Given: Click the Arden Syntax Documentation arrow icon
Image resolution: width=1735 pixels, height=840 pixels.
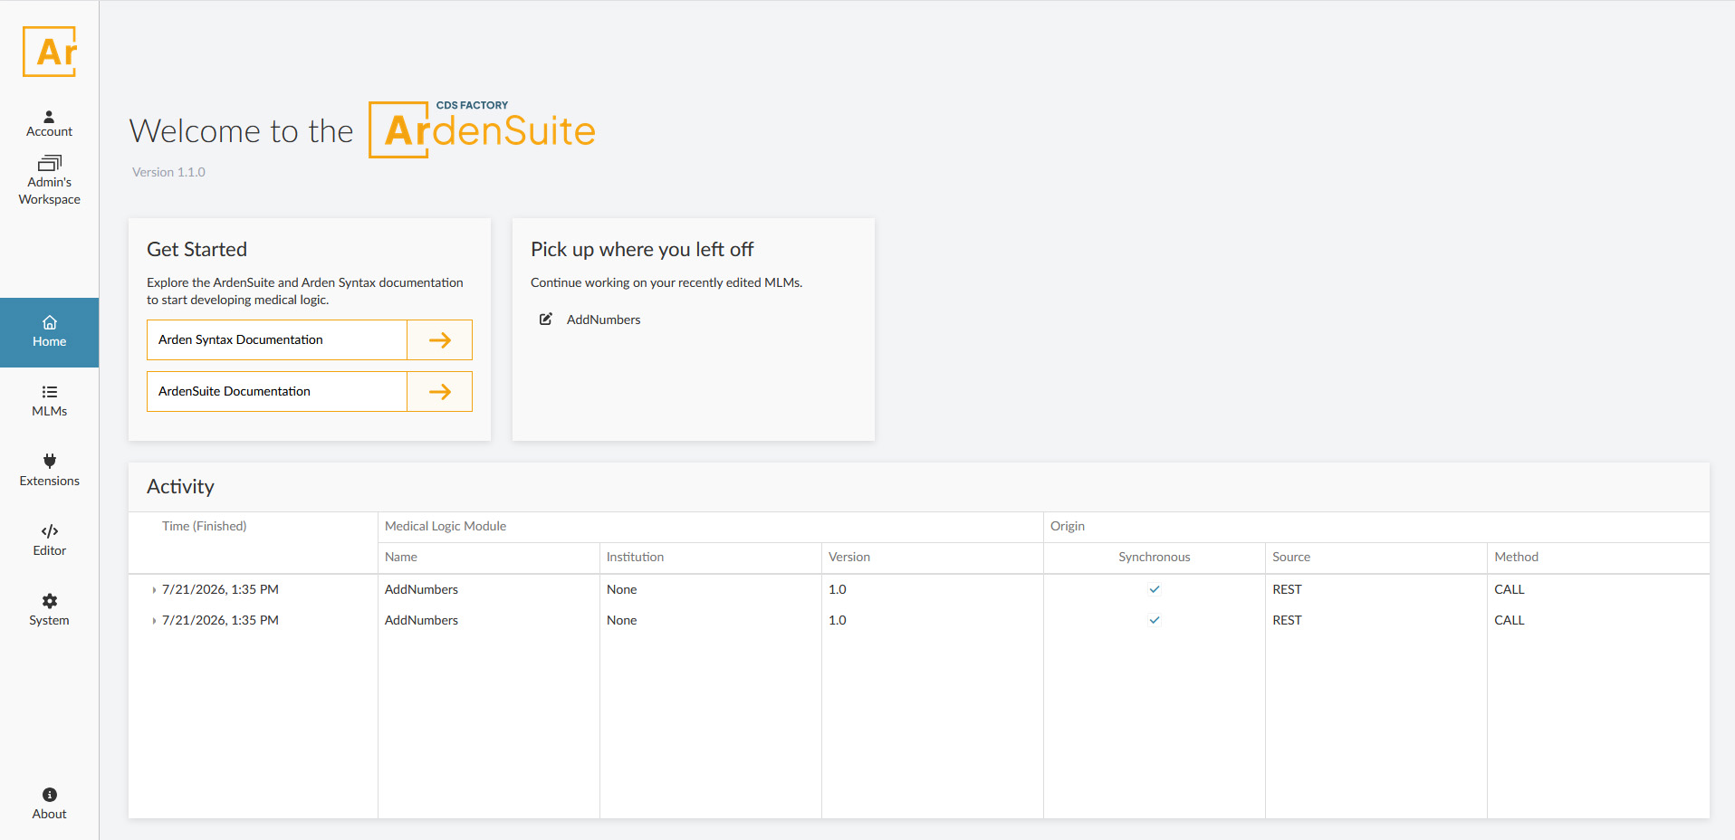Looking at the screenshot, I should [x=440, y=340].
